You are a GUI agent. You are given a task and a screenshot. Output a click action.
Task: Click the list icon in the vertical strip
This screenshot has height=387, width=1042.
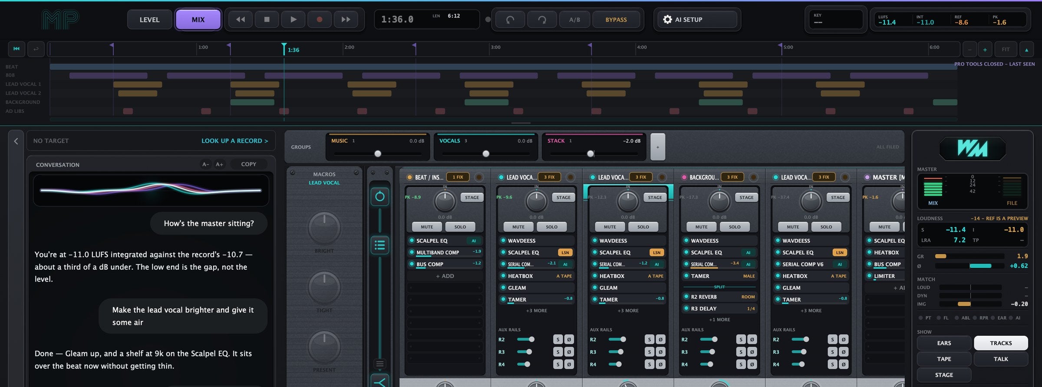380,245
